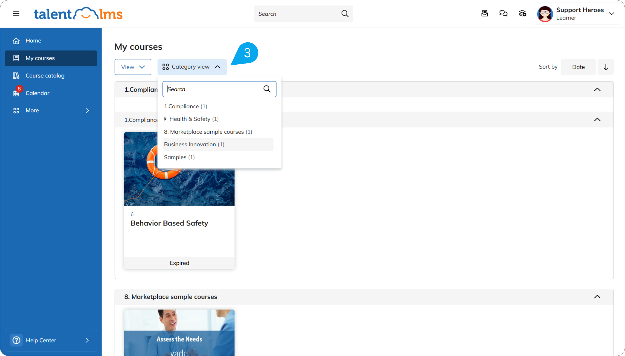This screenshot has height=356, width=625.
Task: Click the gamification layers icon in header
Action: [x=523, y=13]
